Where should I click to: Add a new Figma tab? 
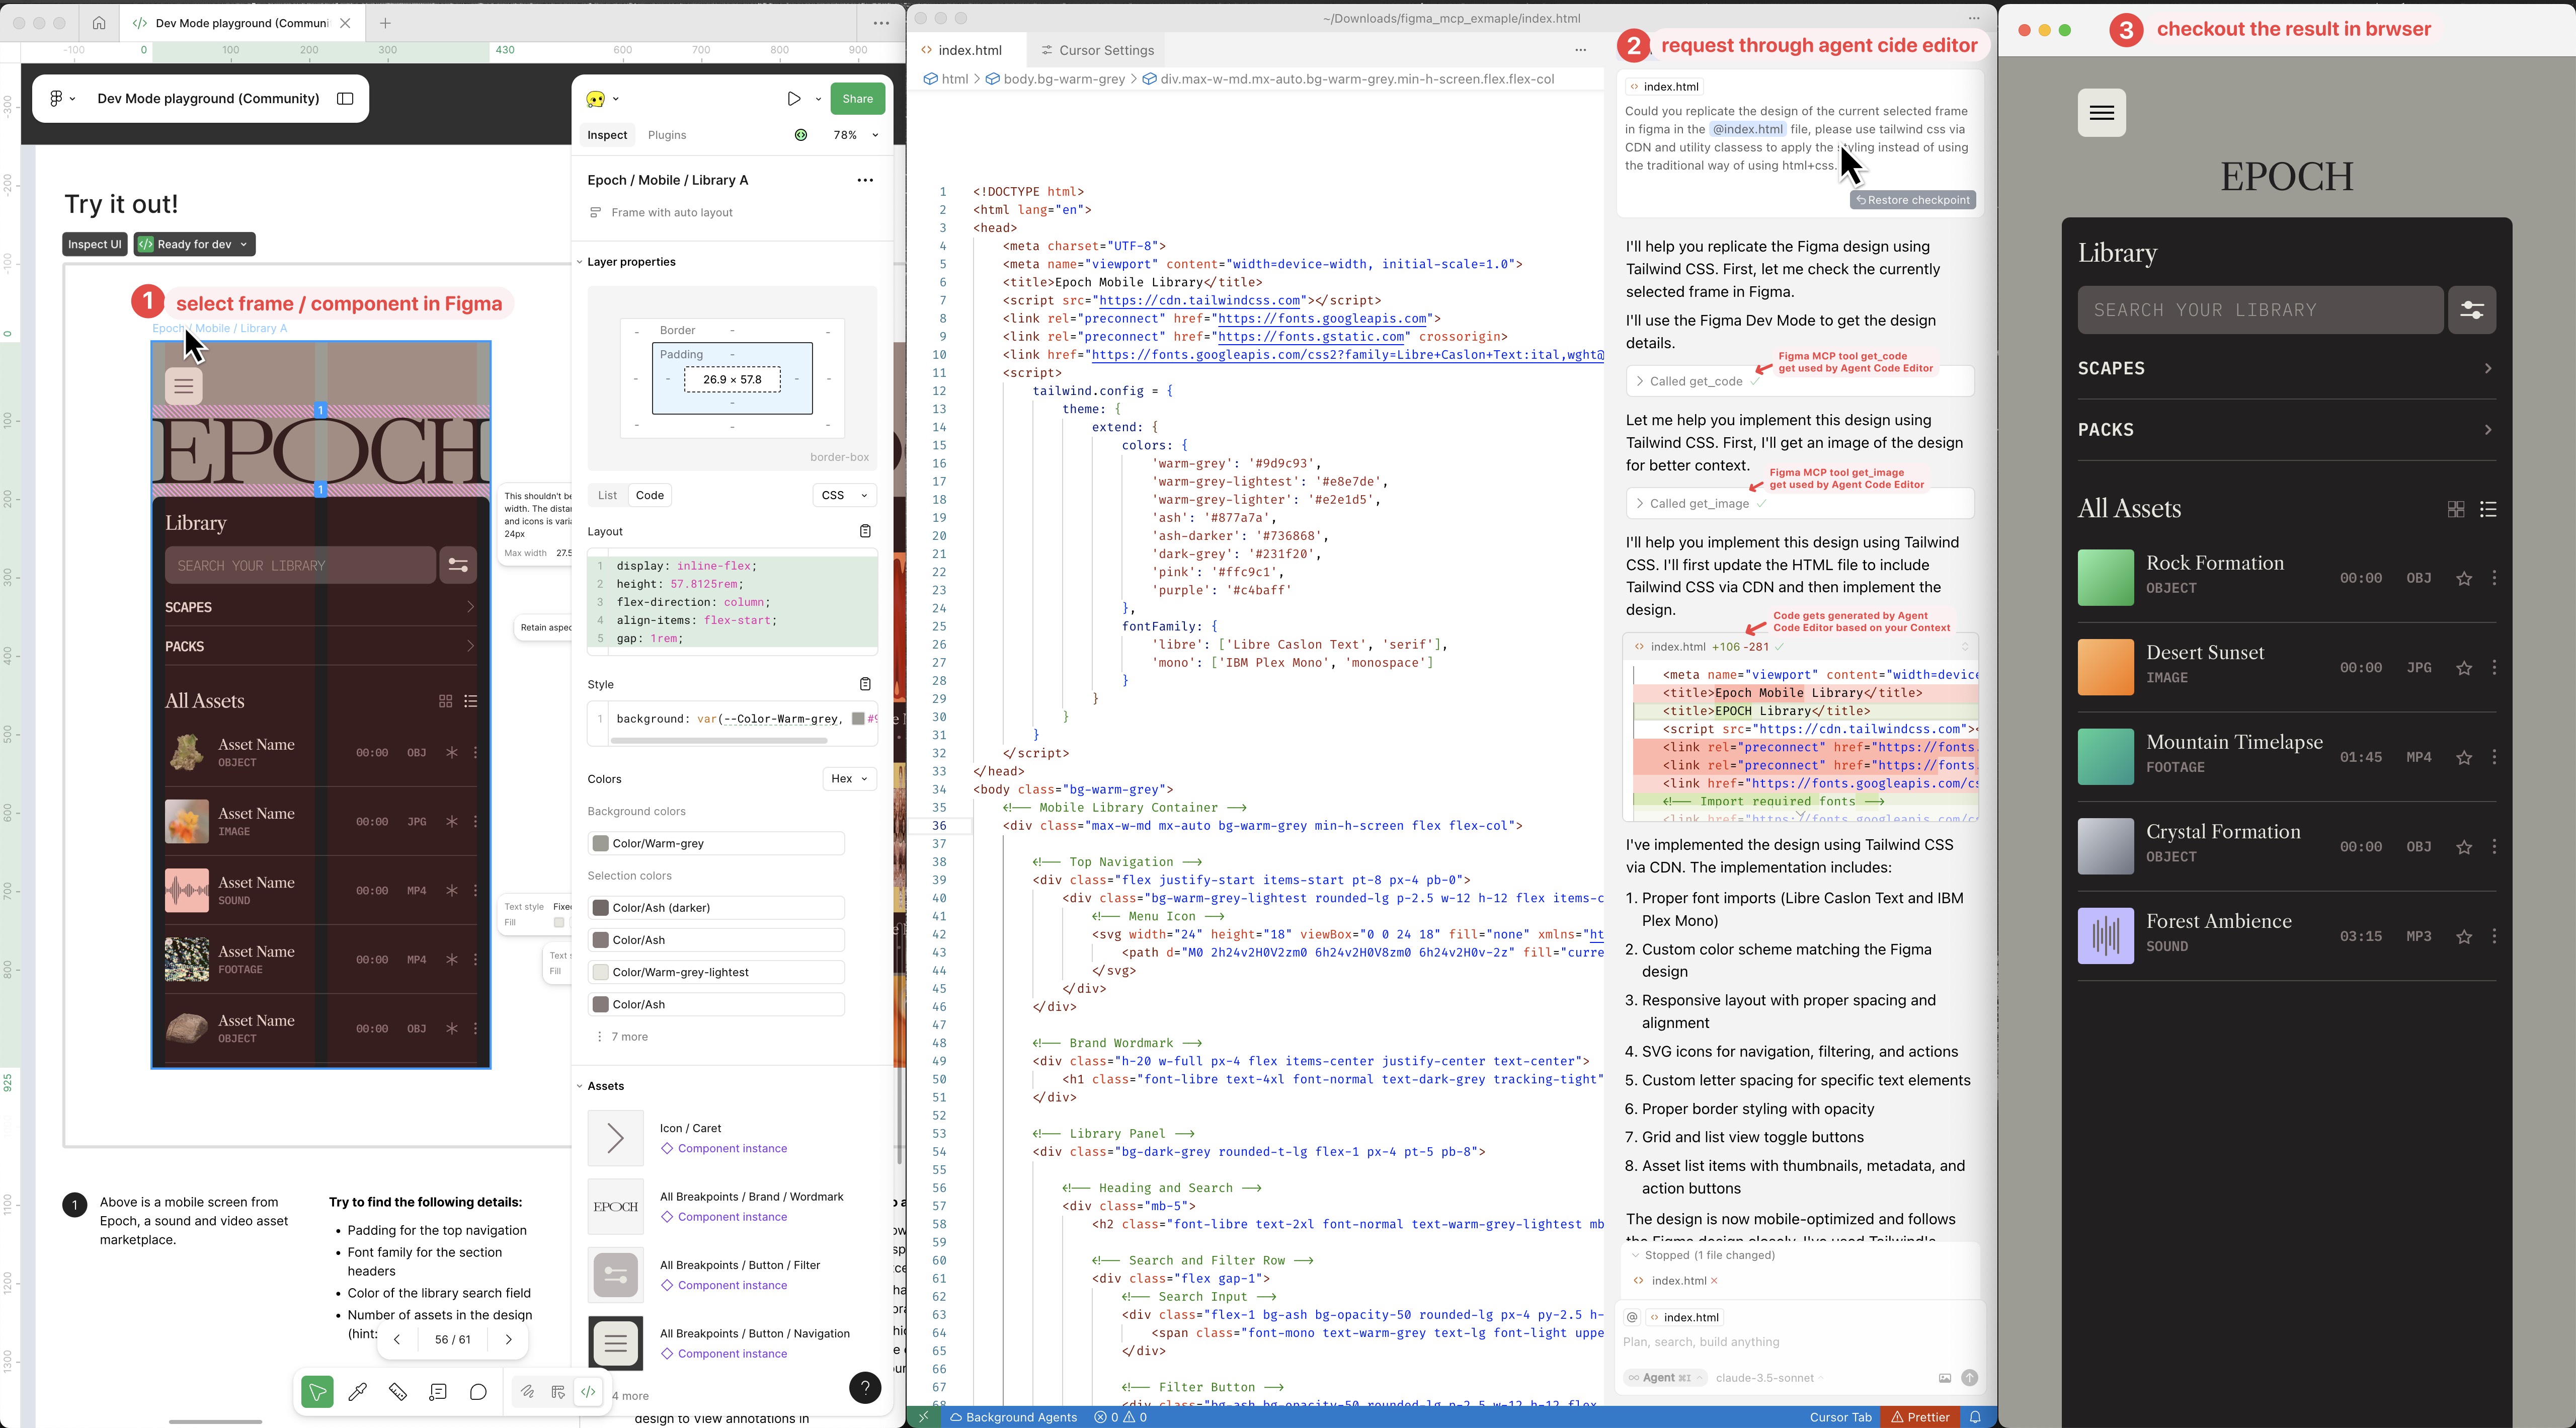tap(386, 22)
